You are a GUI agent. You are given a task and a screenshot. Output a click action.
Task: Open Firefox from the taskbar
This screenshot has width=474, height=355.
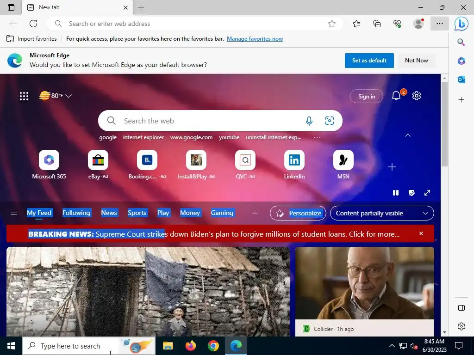190,346
